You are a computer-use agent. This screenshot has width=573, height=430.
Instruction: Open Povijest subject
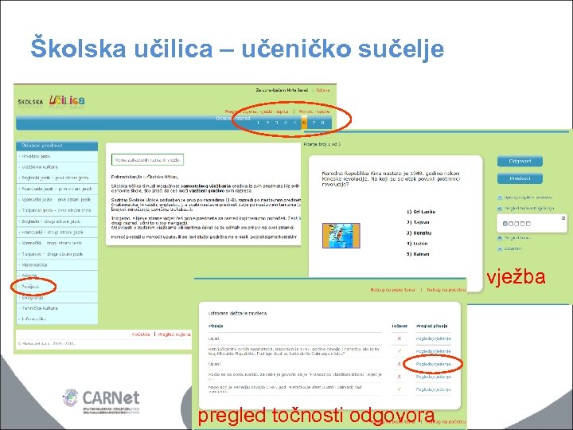[57, 287]
